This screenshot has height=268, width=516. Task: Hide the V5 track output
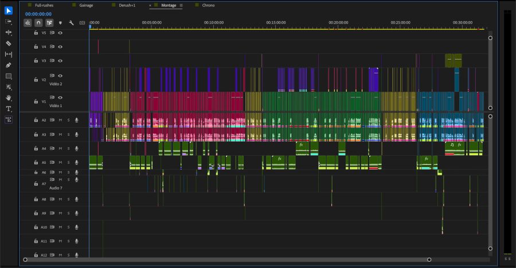pyautogui.click(x=60, y=33)
